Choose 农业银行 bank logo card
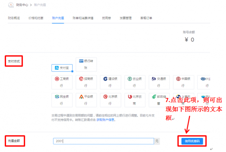Image resolution: width=226 pixels, height=152 pixels. tap(135, 82)
